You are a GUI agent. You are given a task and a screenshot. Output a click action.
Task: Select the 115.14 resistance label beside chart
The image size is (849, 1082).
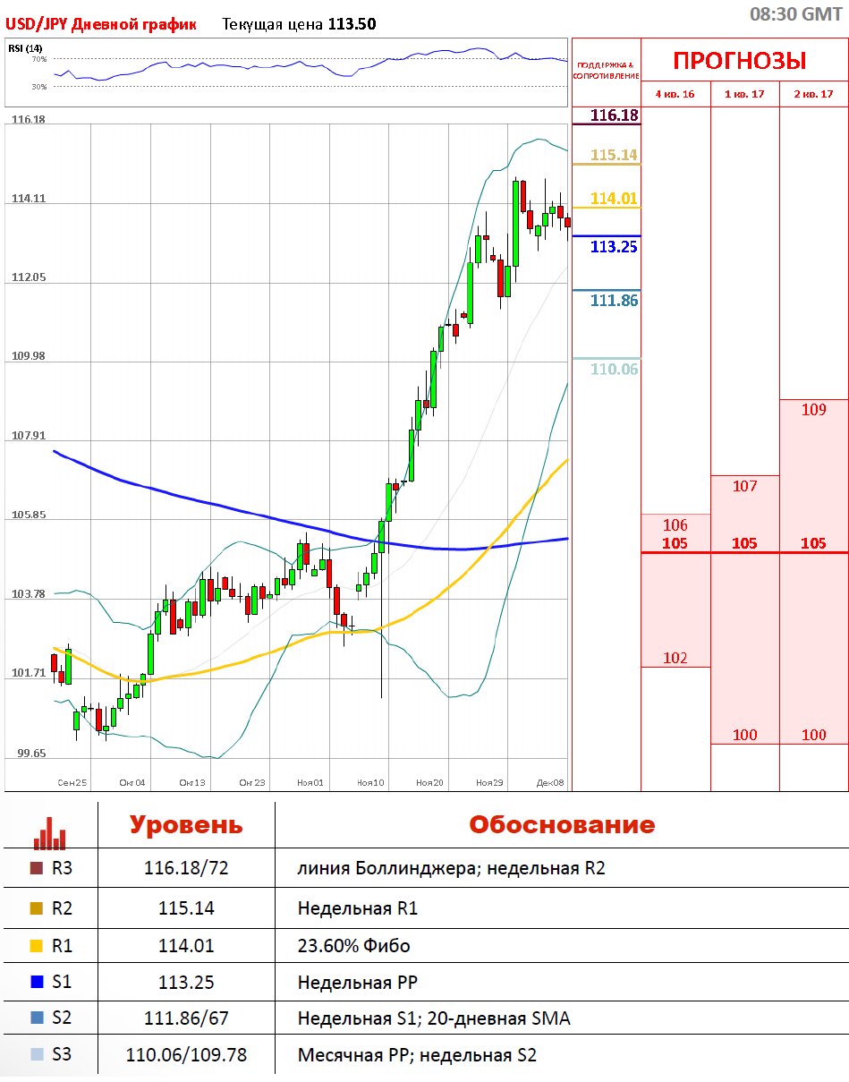tap(614, 155)
